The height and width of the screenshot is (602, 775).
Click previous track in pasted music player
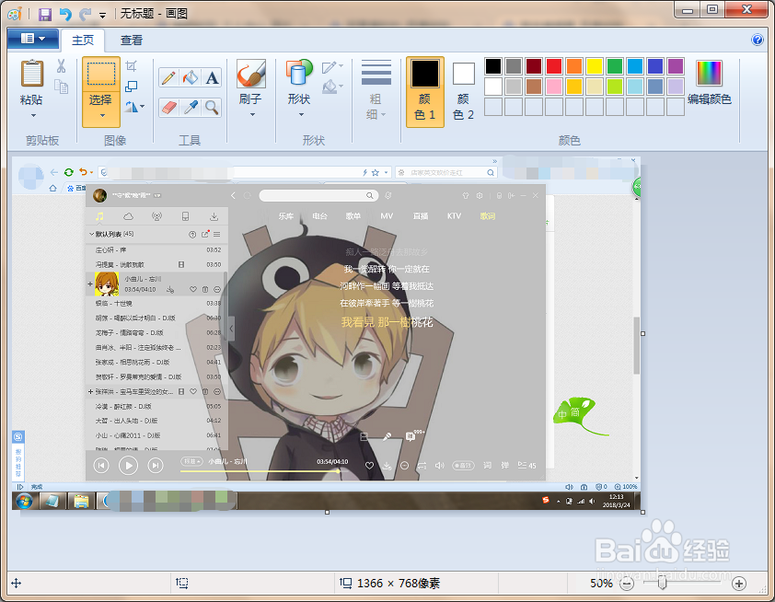[x=101, y=465]
